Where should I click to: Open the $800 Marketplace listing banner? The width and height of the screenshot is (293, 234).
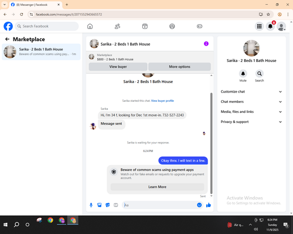tap(150, 57)
